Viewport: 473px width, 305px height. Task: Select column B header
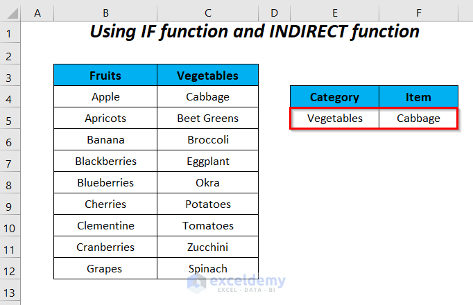pyautogui.click(x=105, y=13)
